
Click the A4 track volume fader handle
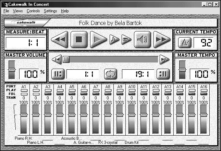[60, 115]
